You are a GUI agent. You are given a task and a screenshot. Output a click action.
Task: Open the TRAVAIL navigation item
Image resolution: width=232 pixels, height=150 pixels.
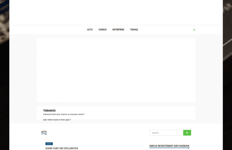[x=134, y=29]
